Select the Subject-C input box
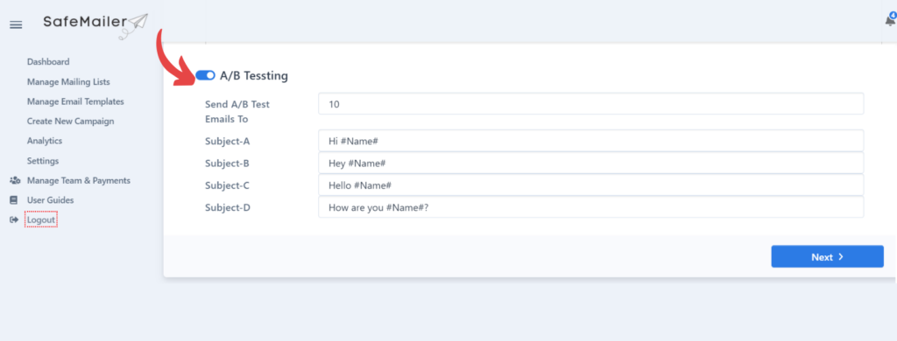897x341 pixels. [591, 185]
